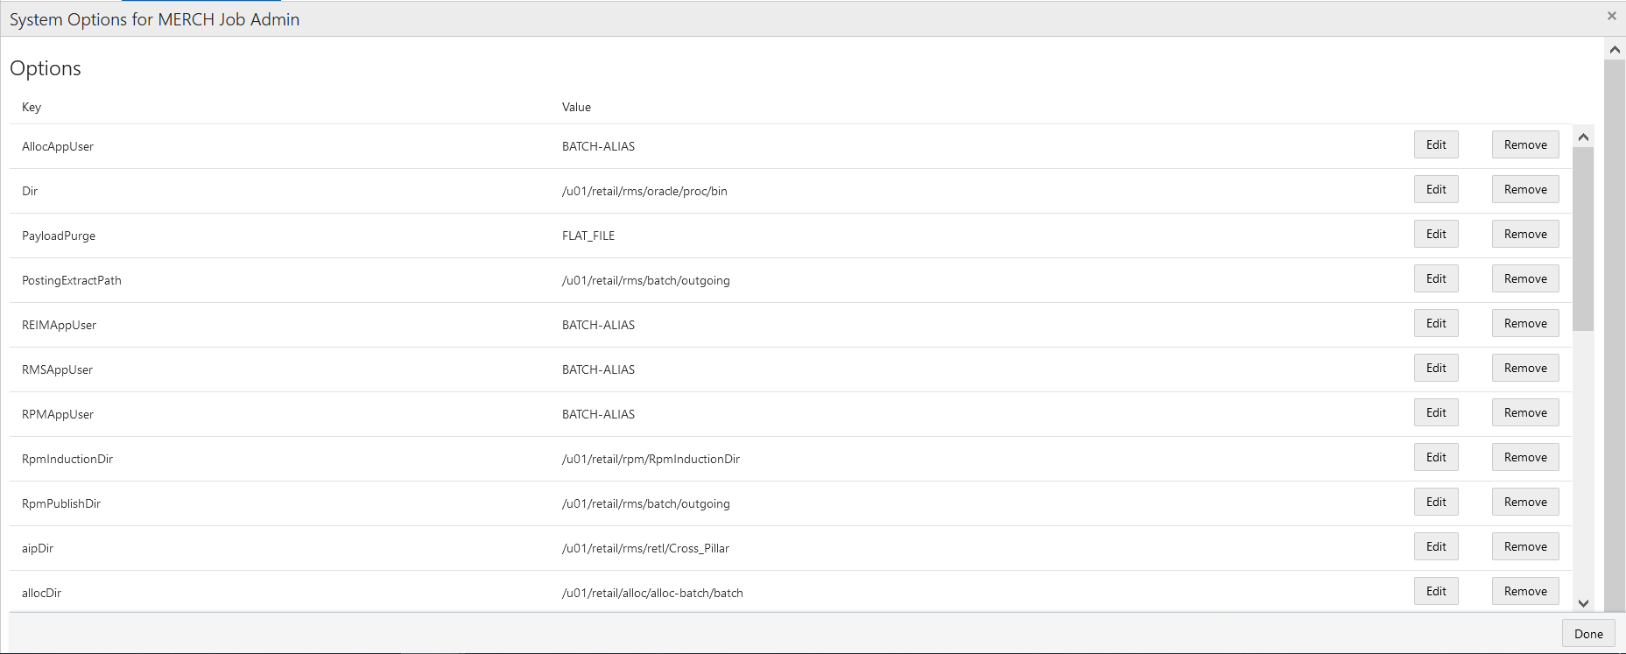Edit the AllocAppUser option
Screen dimensions: 1626x654
[1436, 144]
